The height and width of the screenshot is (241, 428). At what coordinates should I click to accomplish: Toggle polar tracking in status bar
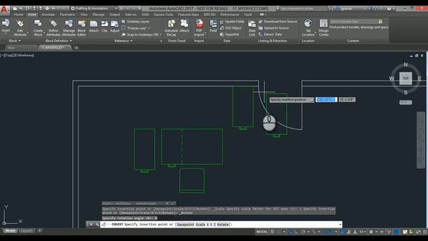tap(303, 232)
